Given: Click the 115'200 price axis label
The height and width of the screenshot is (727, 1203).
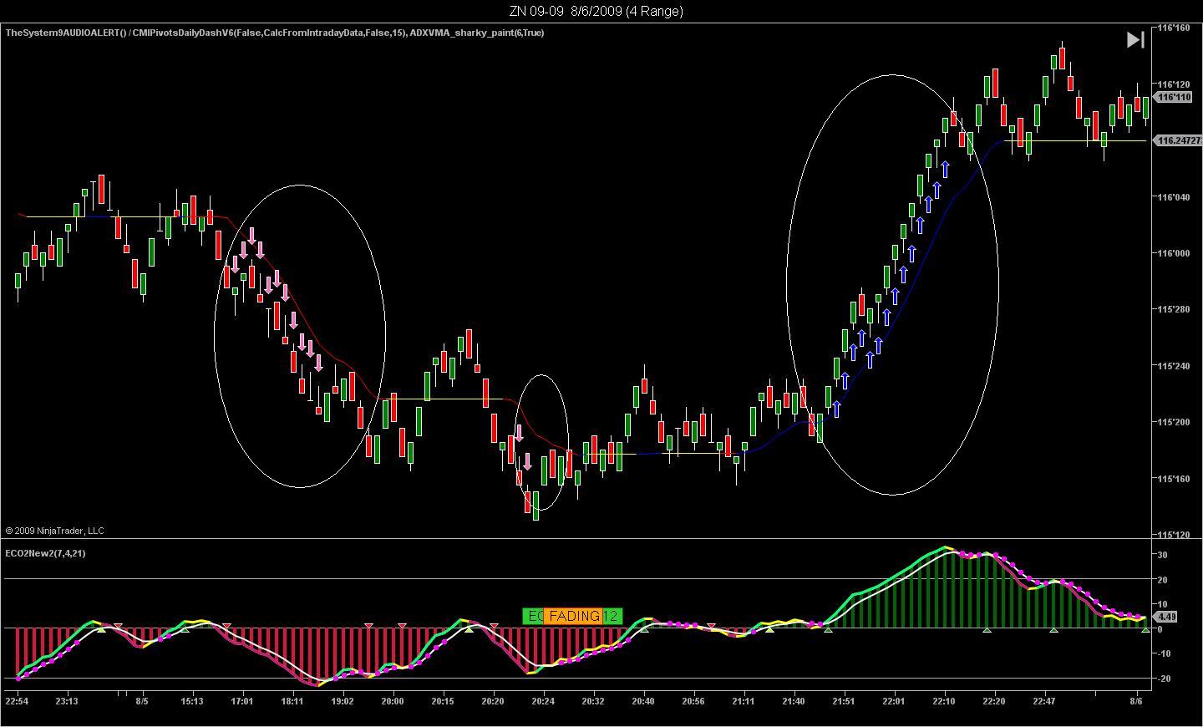Looking at the screenshot, I should (x=1174, y=422).
